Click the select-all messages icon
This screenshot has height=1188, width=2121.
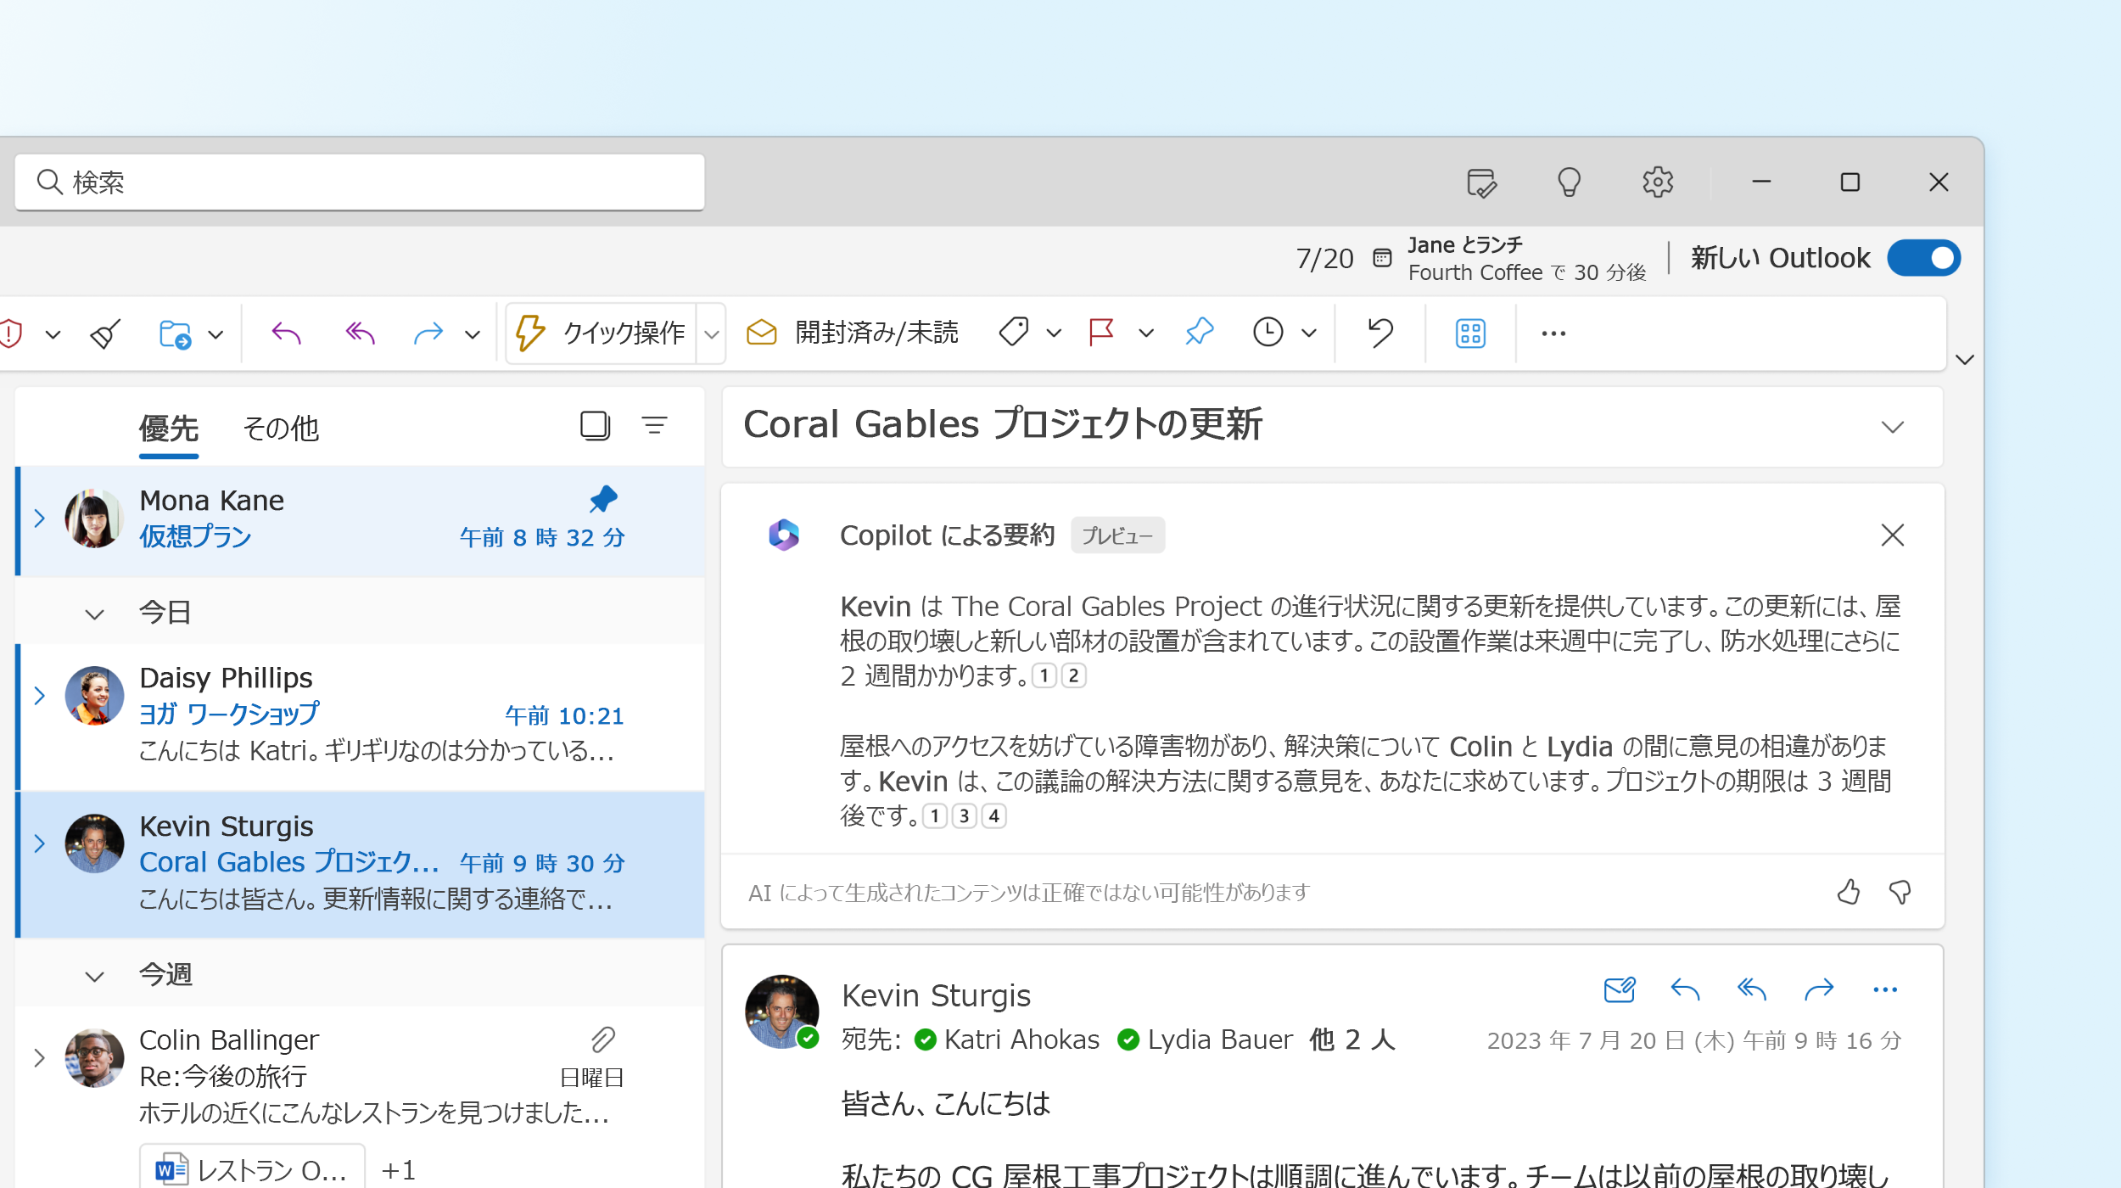[x=595, y=425]
